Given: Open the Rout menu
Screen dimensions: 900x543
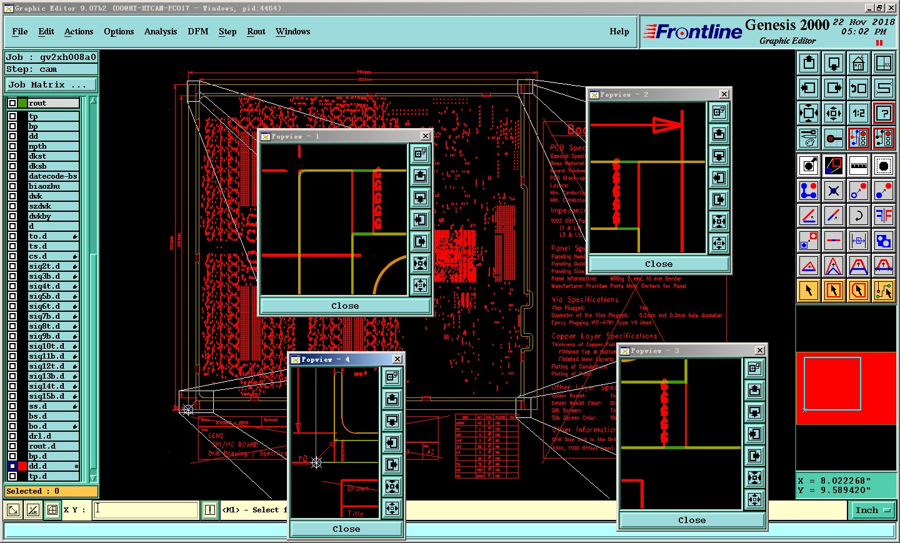Looking at the screenshot, I should pos(256,31).
